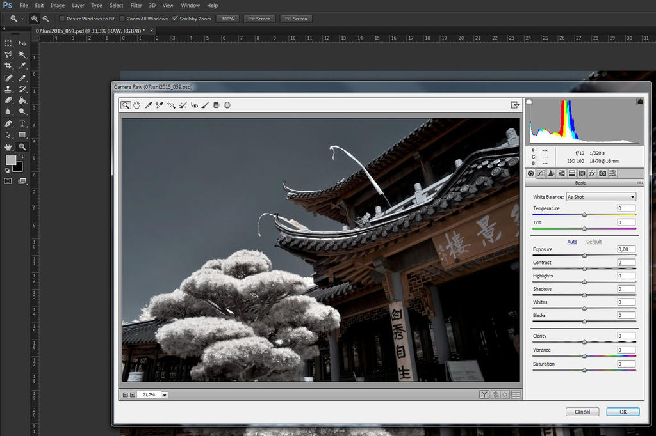Click the Exposure slider handle
Screen dimensions: 656x436
point(584,255)
